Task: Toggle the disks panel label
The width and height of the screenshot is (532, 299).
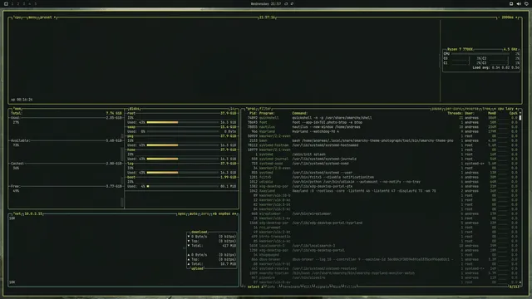Action: [134, 109]
